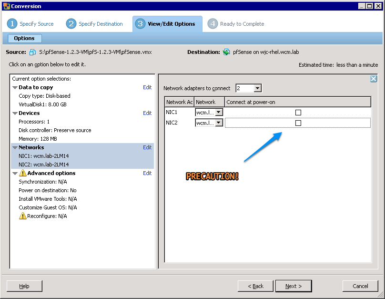
Task: Open Network adapters to connect dropdown
Action: coord(257,88)
